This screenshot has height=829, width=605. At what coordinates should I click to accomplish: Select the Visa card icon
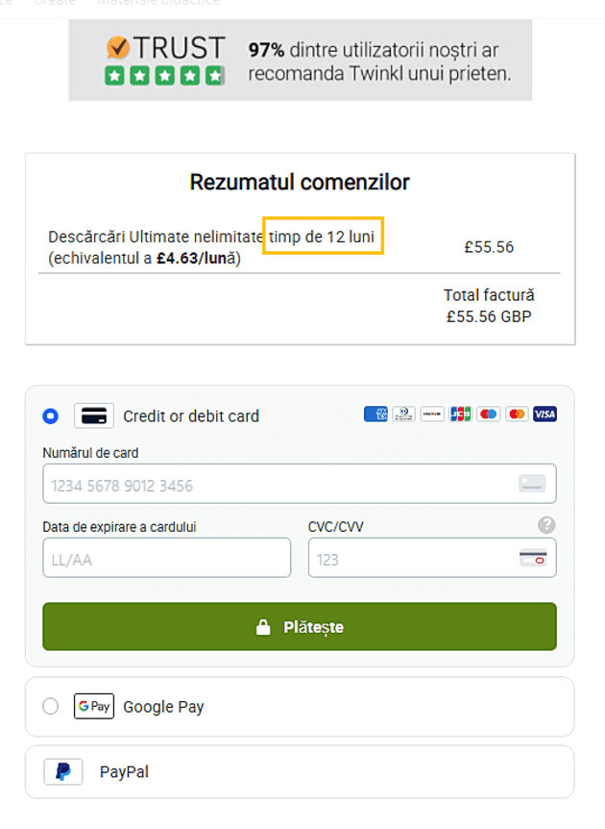pos(543,414)
